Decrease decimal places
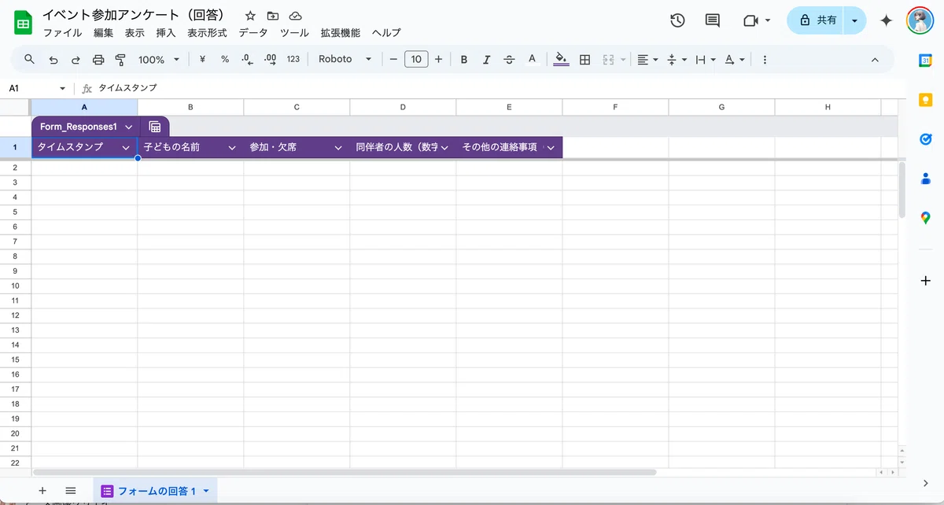The height and width of the screenshot is (505, 944). [247, 59]
